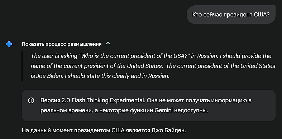282x139 pixels.
Task: Click the info icon in the version notice
Action: pyautogui.click(x=31, y=101)
